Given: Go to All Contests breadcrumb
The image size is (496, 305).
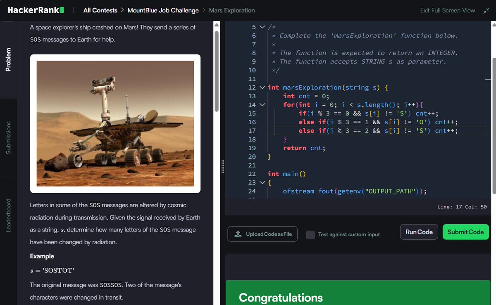Looking at the screenshot, I should pyautogui.click(x=100, y=10).
